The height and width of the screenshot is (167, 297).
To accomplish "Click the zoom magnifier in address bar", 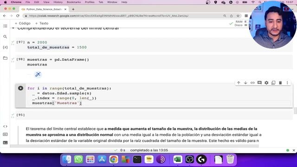I will click(x=225, y=16).
